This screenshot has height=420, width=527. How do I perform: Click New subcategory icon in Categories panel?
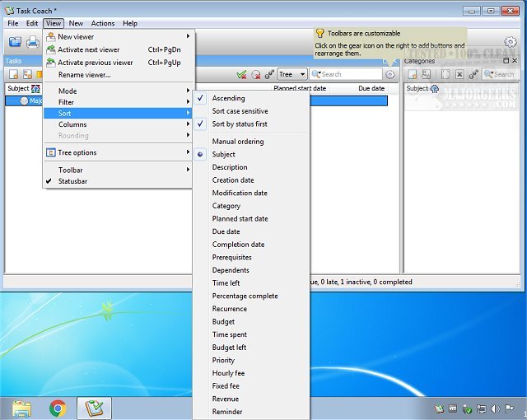pyautogui.click(x=427, y=74)
